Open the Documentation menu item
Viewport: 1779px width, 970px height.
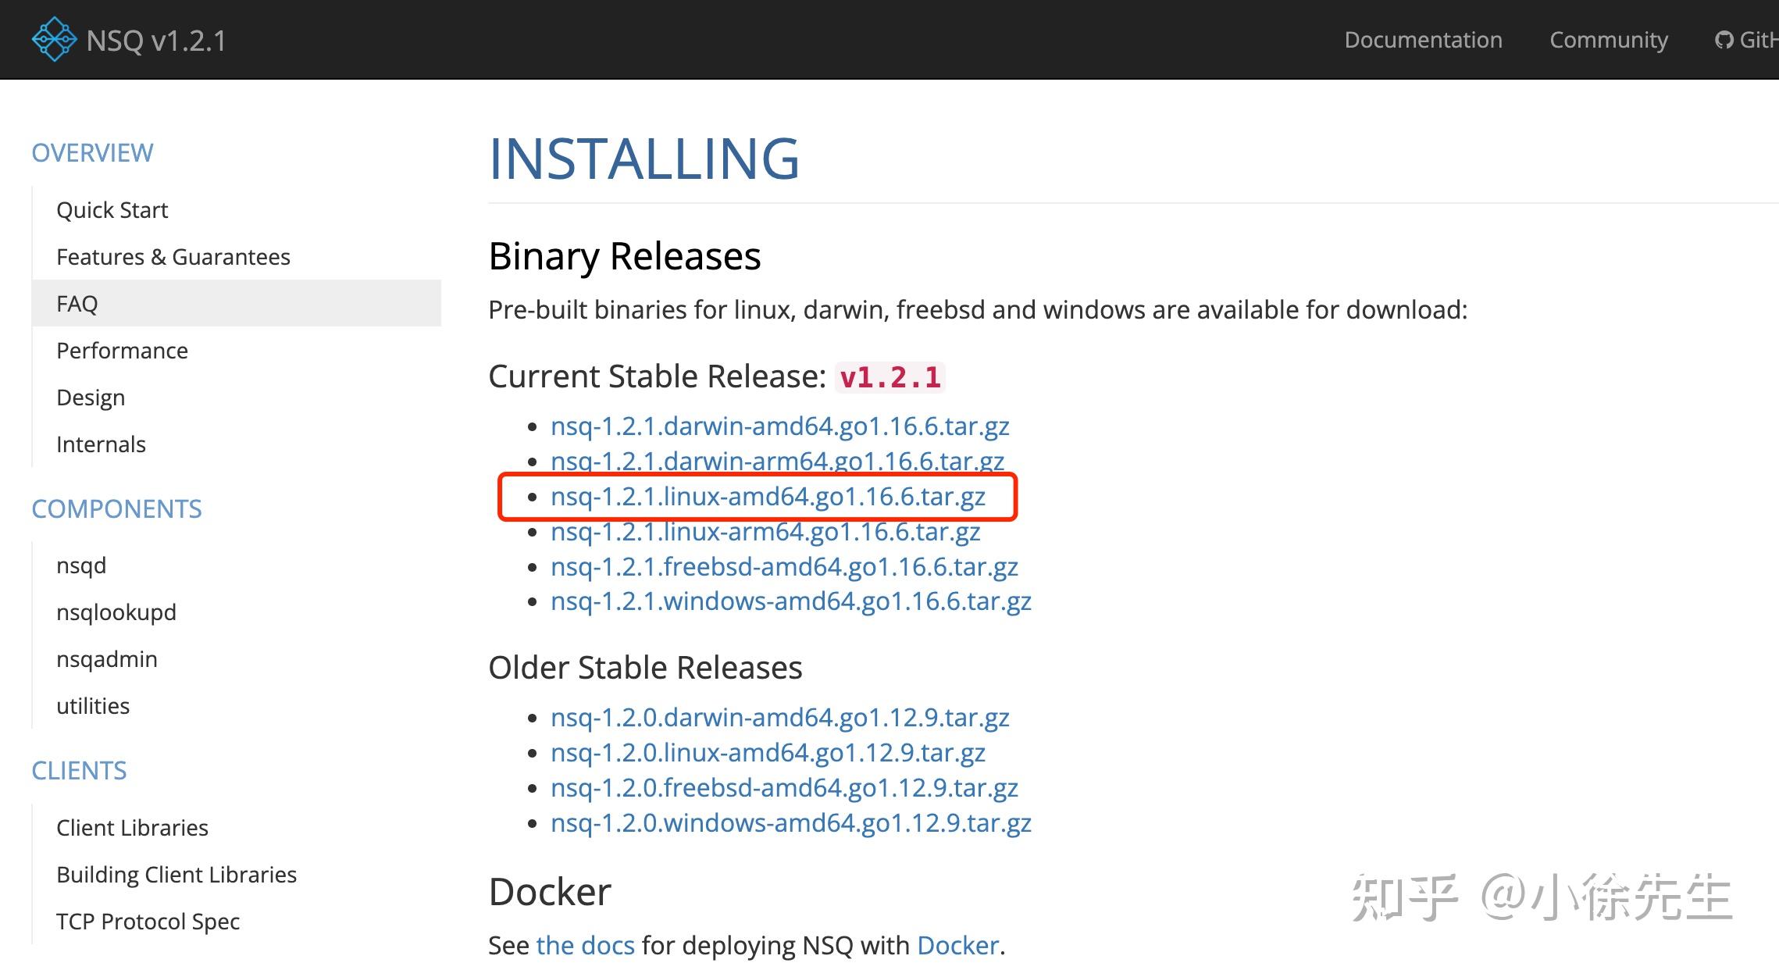pyautogui.click(x=1423, y=40)
